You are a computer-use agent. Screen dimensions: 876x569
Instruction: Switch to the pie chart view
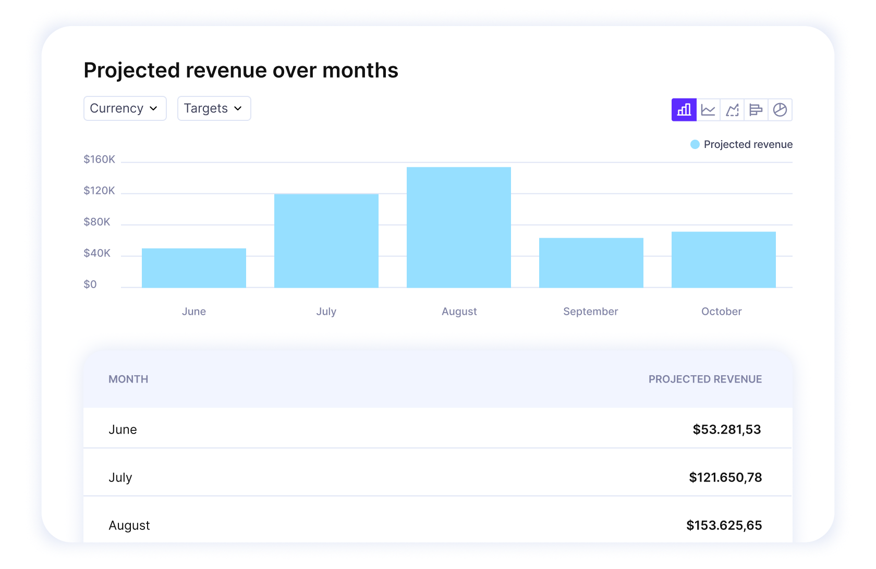pos(780,110)
